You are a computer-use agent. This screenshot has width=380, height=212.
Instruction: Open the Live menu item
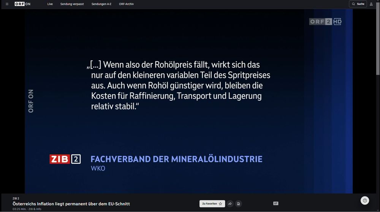pyautogui.click(x=50, y=4)
